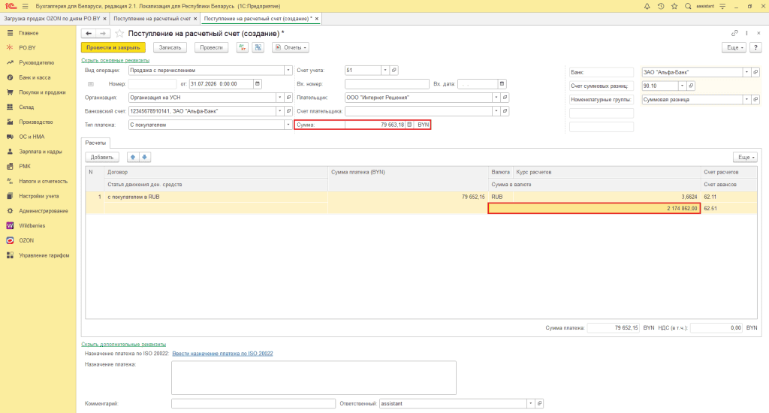This screenshot has height=413, width=769.
Task: Open Управление тарифом section
Action: click(x=44, y=255)
